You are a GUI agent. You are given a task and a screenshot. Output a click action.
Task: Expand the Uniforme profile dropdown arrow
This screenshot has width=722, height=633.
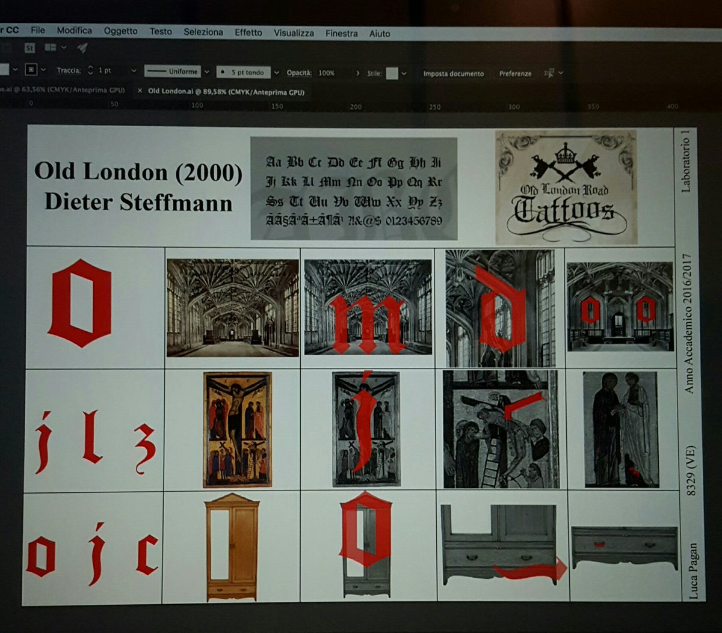pyautogui.click(x=206, y=72)
